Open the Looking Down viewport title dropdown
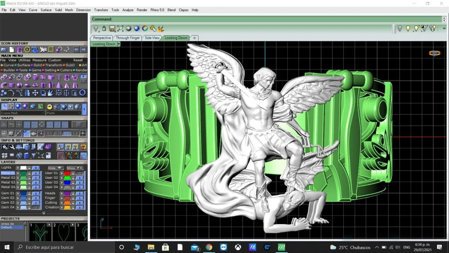 click(x=119, y=44)
